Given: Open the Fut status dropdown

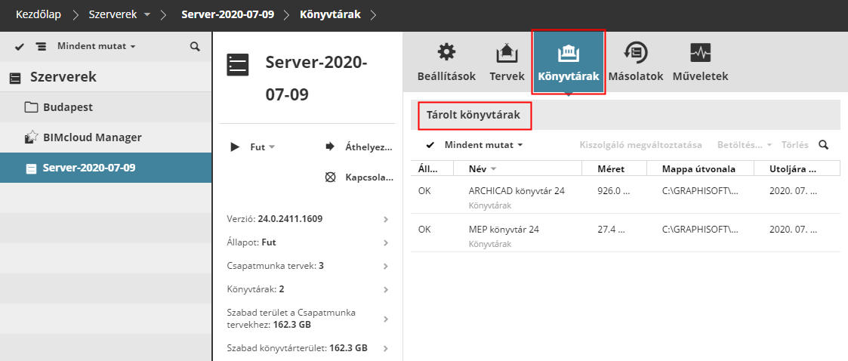Looking at the screenshot, I should point(262,147).
